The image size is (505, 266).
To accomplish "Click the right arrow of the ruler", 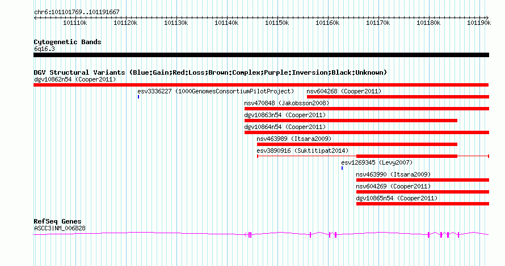I will point(487,18).
